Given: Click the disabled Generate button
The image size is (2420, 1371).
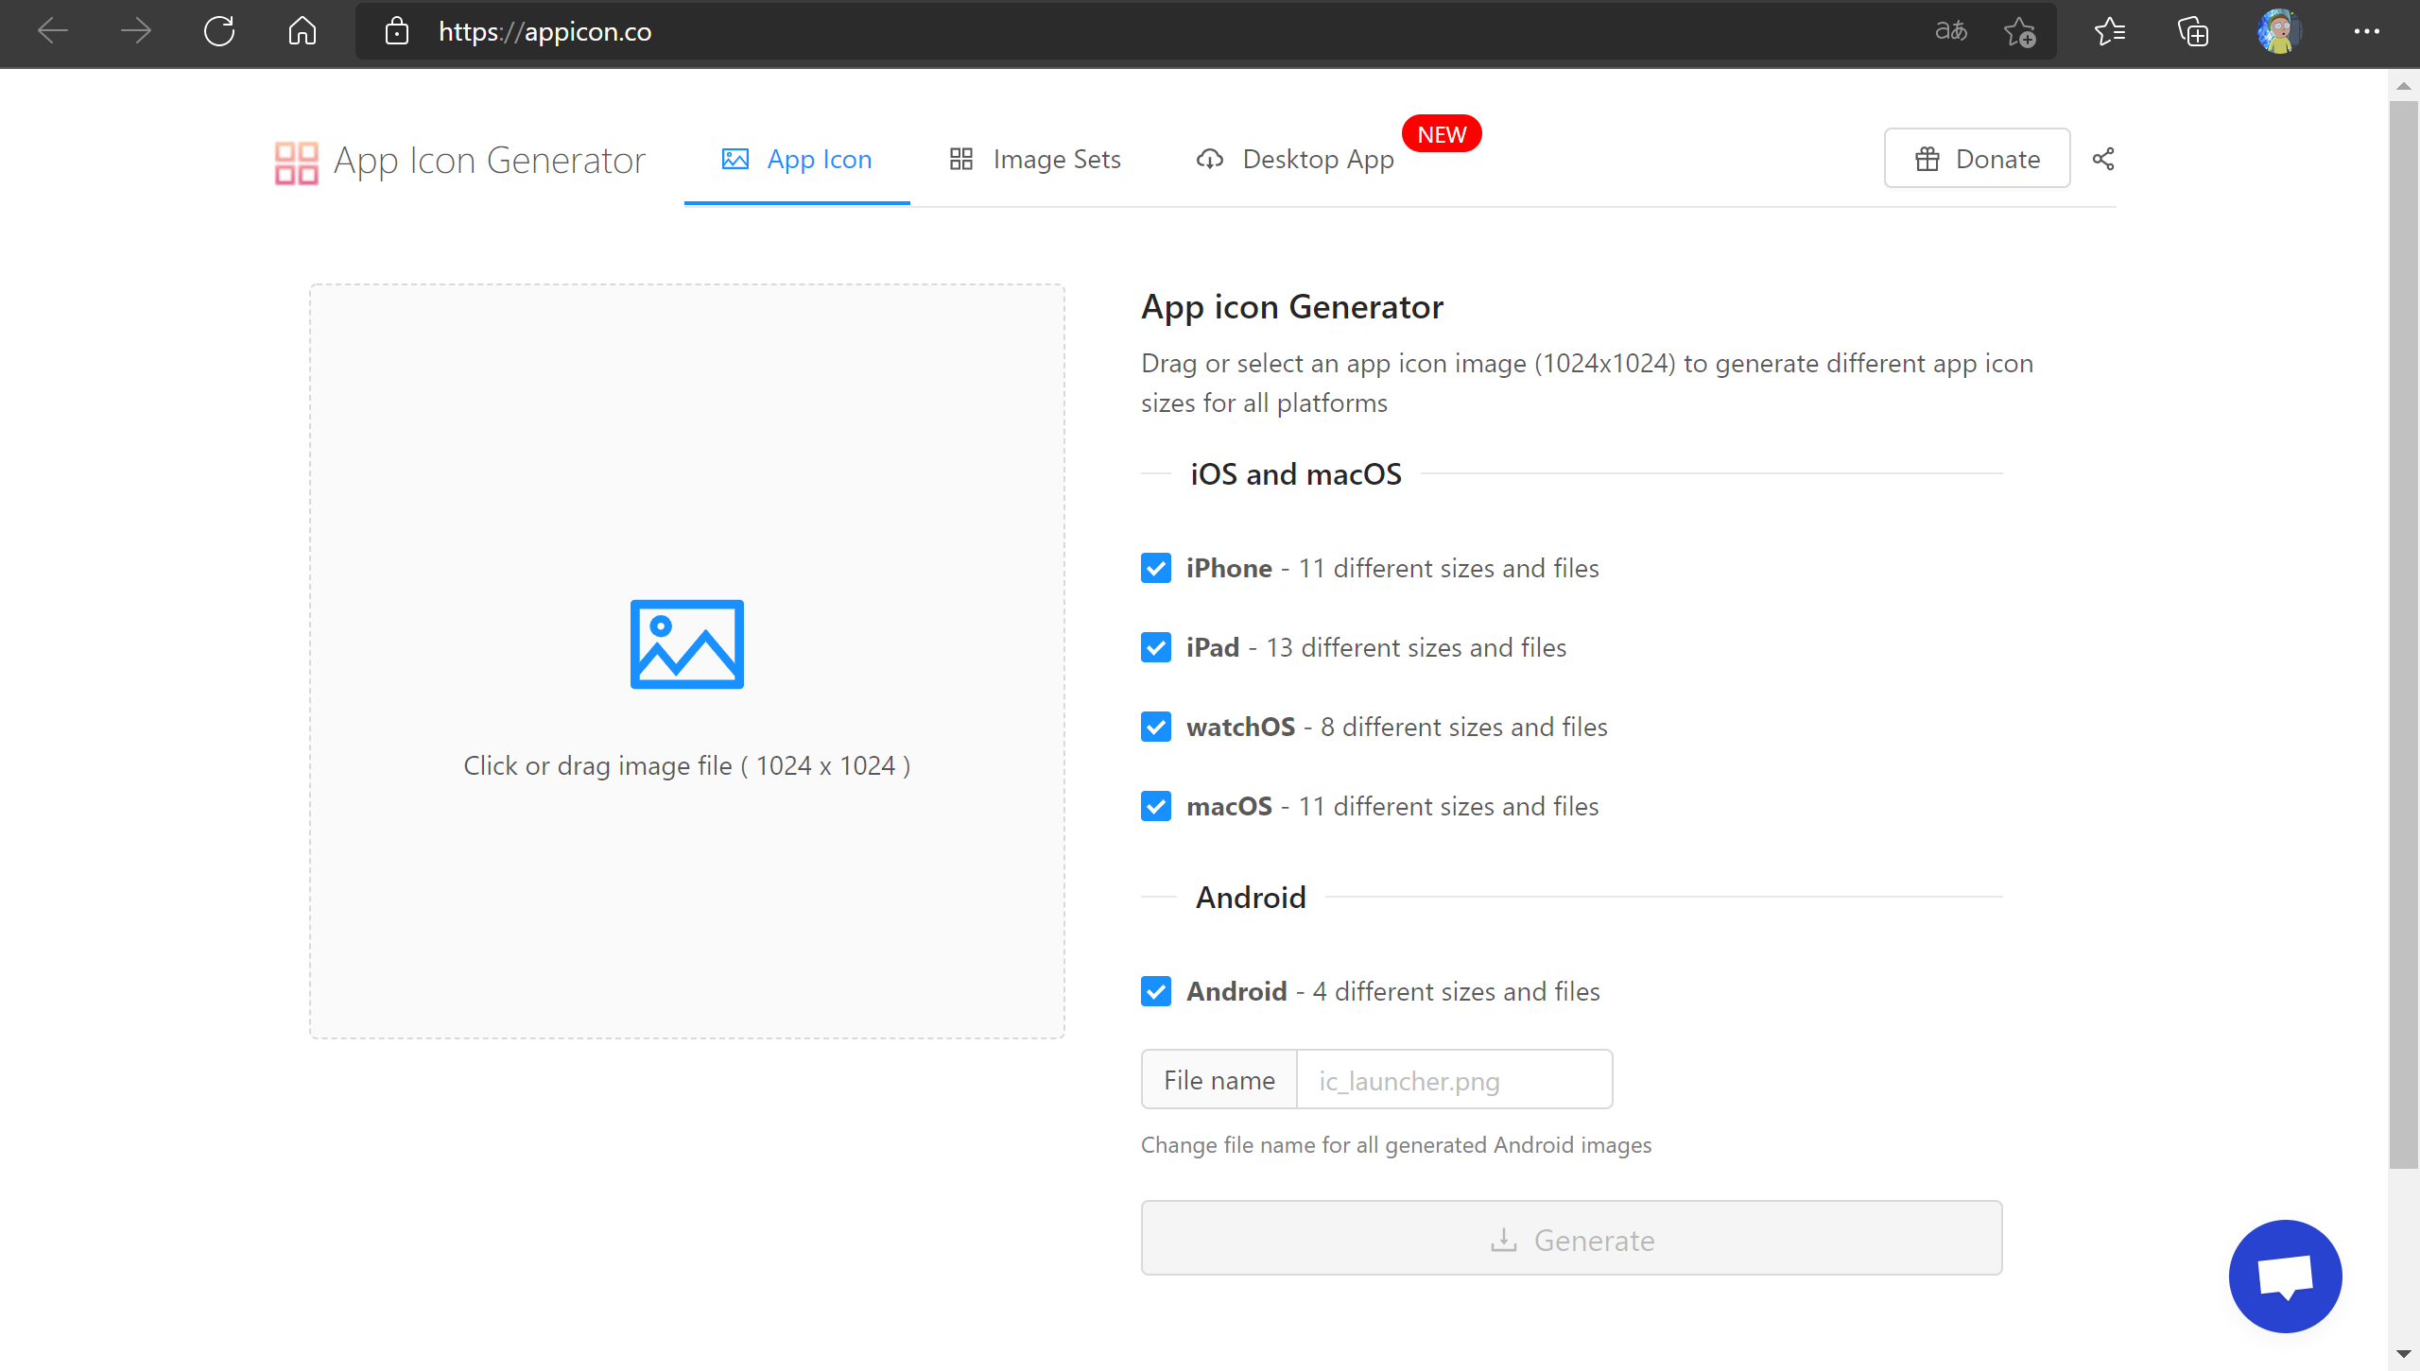Looking at the screenshot, I should 1571,1239.
